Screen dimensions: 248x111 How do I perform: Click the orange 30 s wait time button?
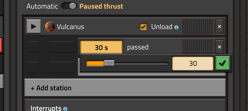[101, 47]
